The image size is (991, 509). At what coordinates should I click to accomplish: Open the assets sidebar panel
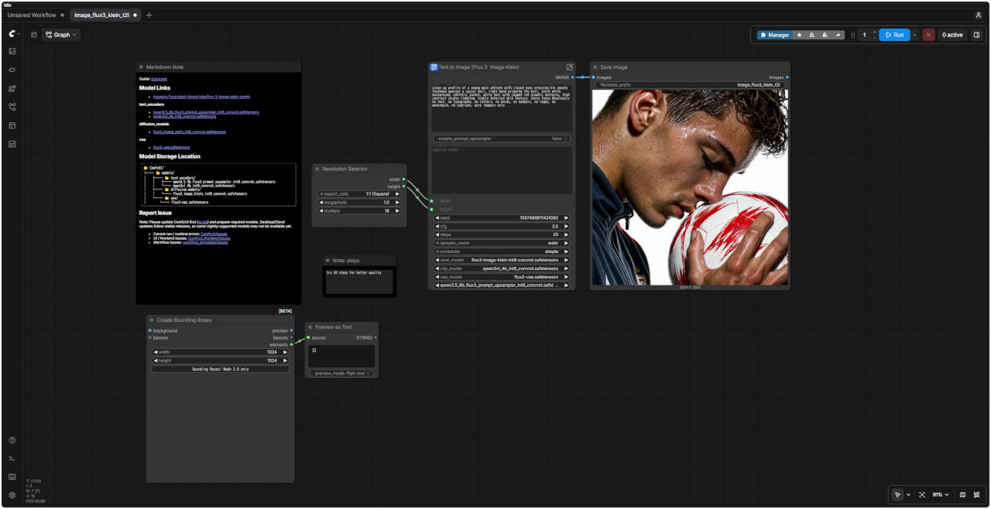pyautogui.click(x=12, y=52)
